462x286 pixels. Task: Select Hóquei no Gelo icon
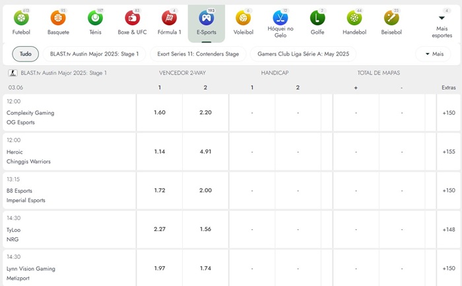tap(280, 18)
